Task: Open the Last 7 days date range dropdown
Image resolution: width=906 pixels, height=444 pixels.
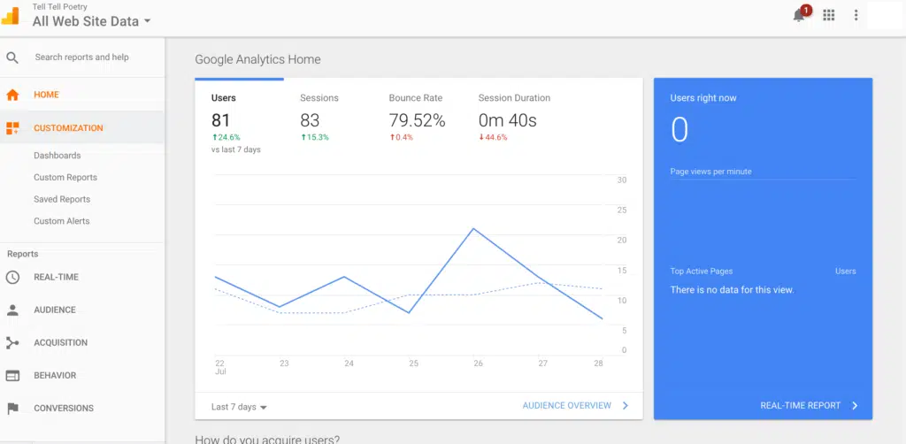Action: 239,407
